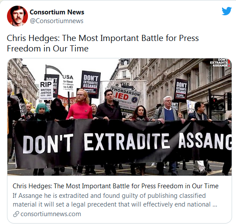
Task: Click the large black protest banner
Action: point(123,142)
